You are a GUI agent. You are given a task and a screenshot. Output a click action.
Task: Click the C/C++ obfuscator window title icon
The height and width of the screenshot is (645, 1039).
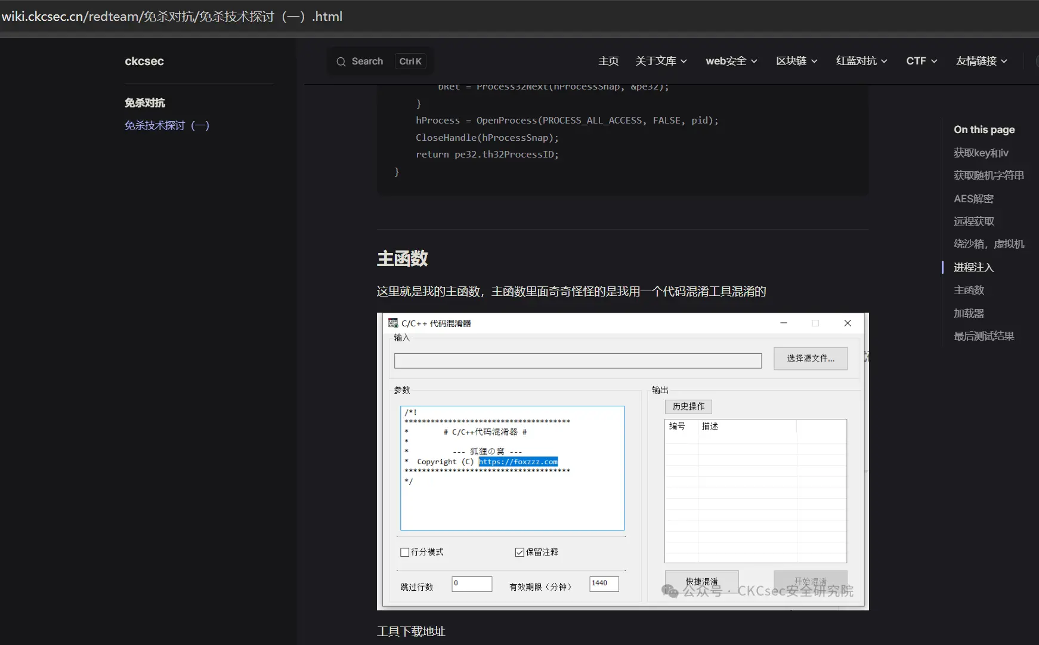(x=393, y=323)
